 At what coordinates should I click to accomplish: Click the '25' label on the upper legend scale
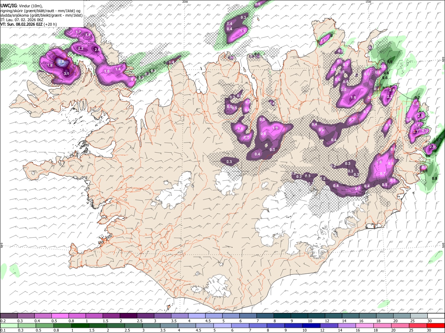(412, 321)
